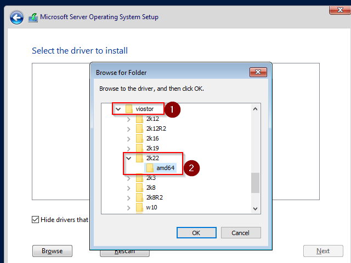Select the 2k8 folder label
The height and width of the screenshot is (263, 351).
pos(151,188)
